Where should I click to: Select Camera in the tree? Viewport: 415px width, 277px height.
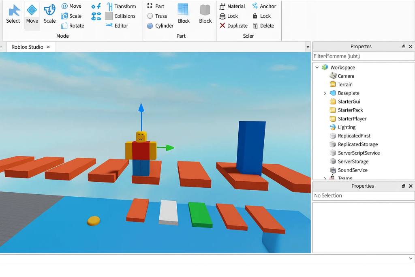346,76
